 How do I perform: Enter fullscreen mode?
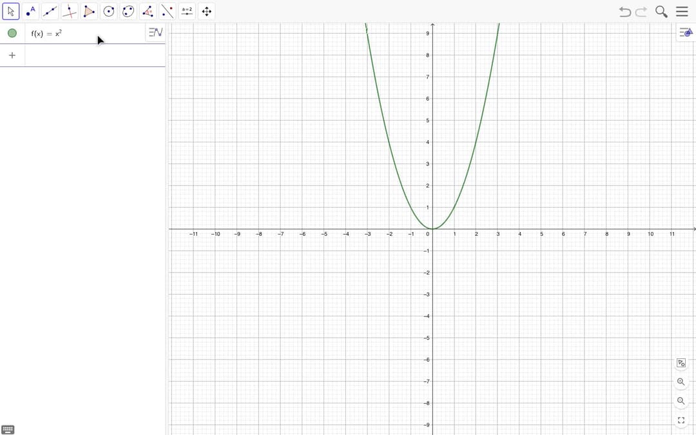[681, 420]
